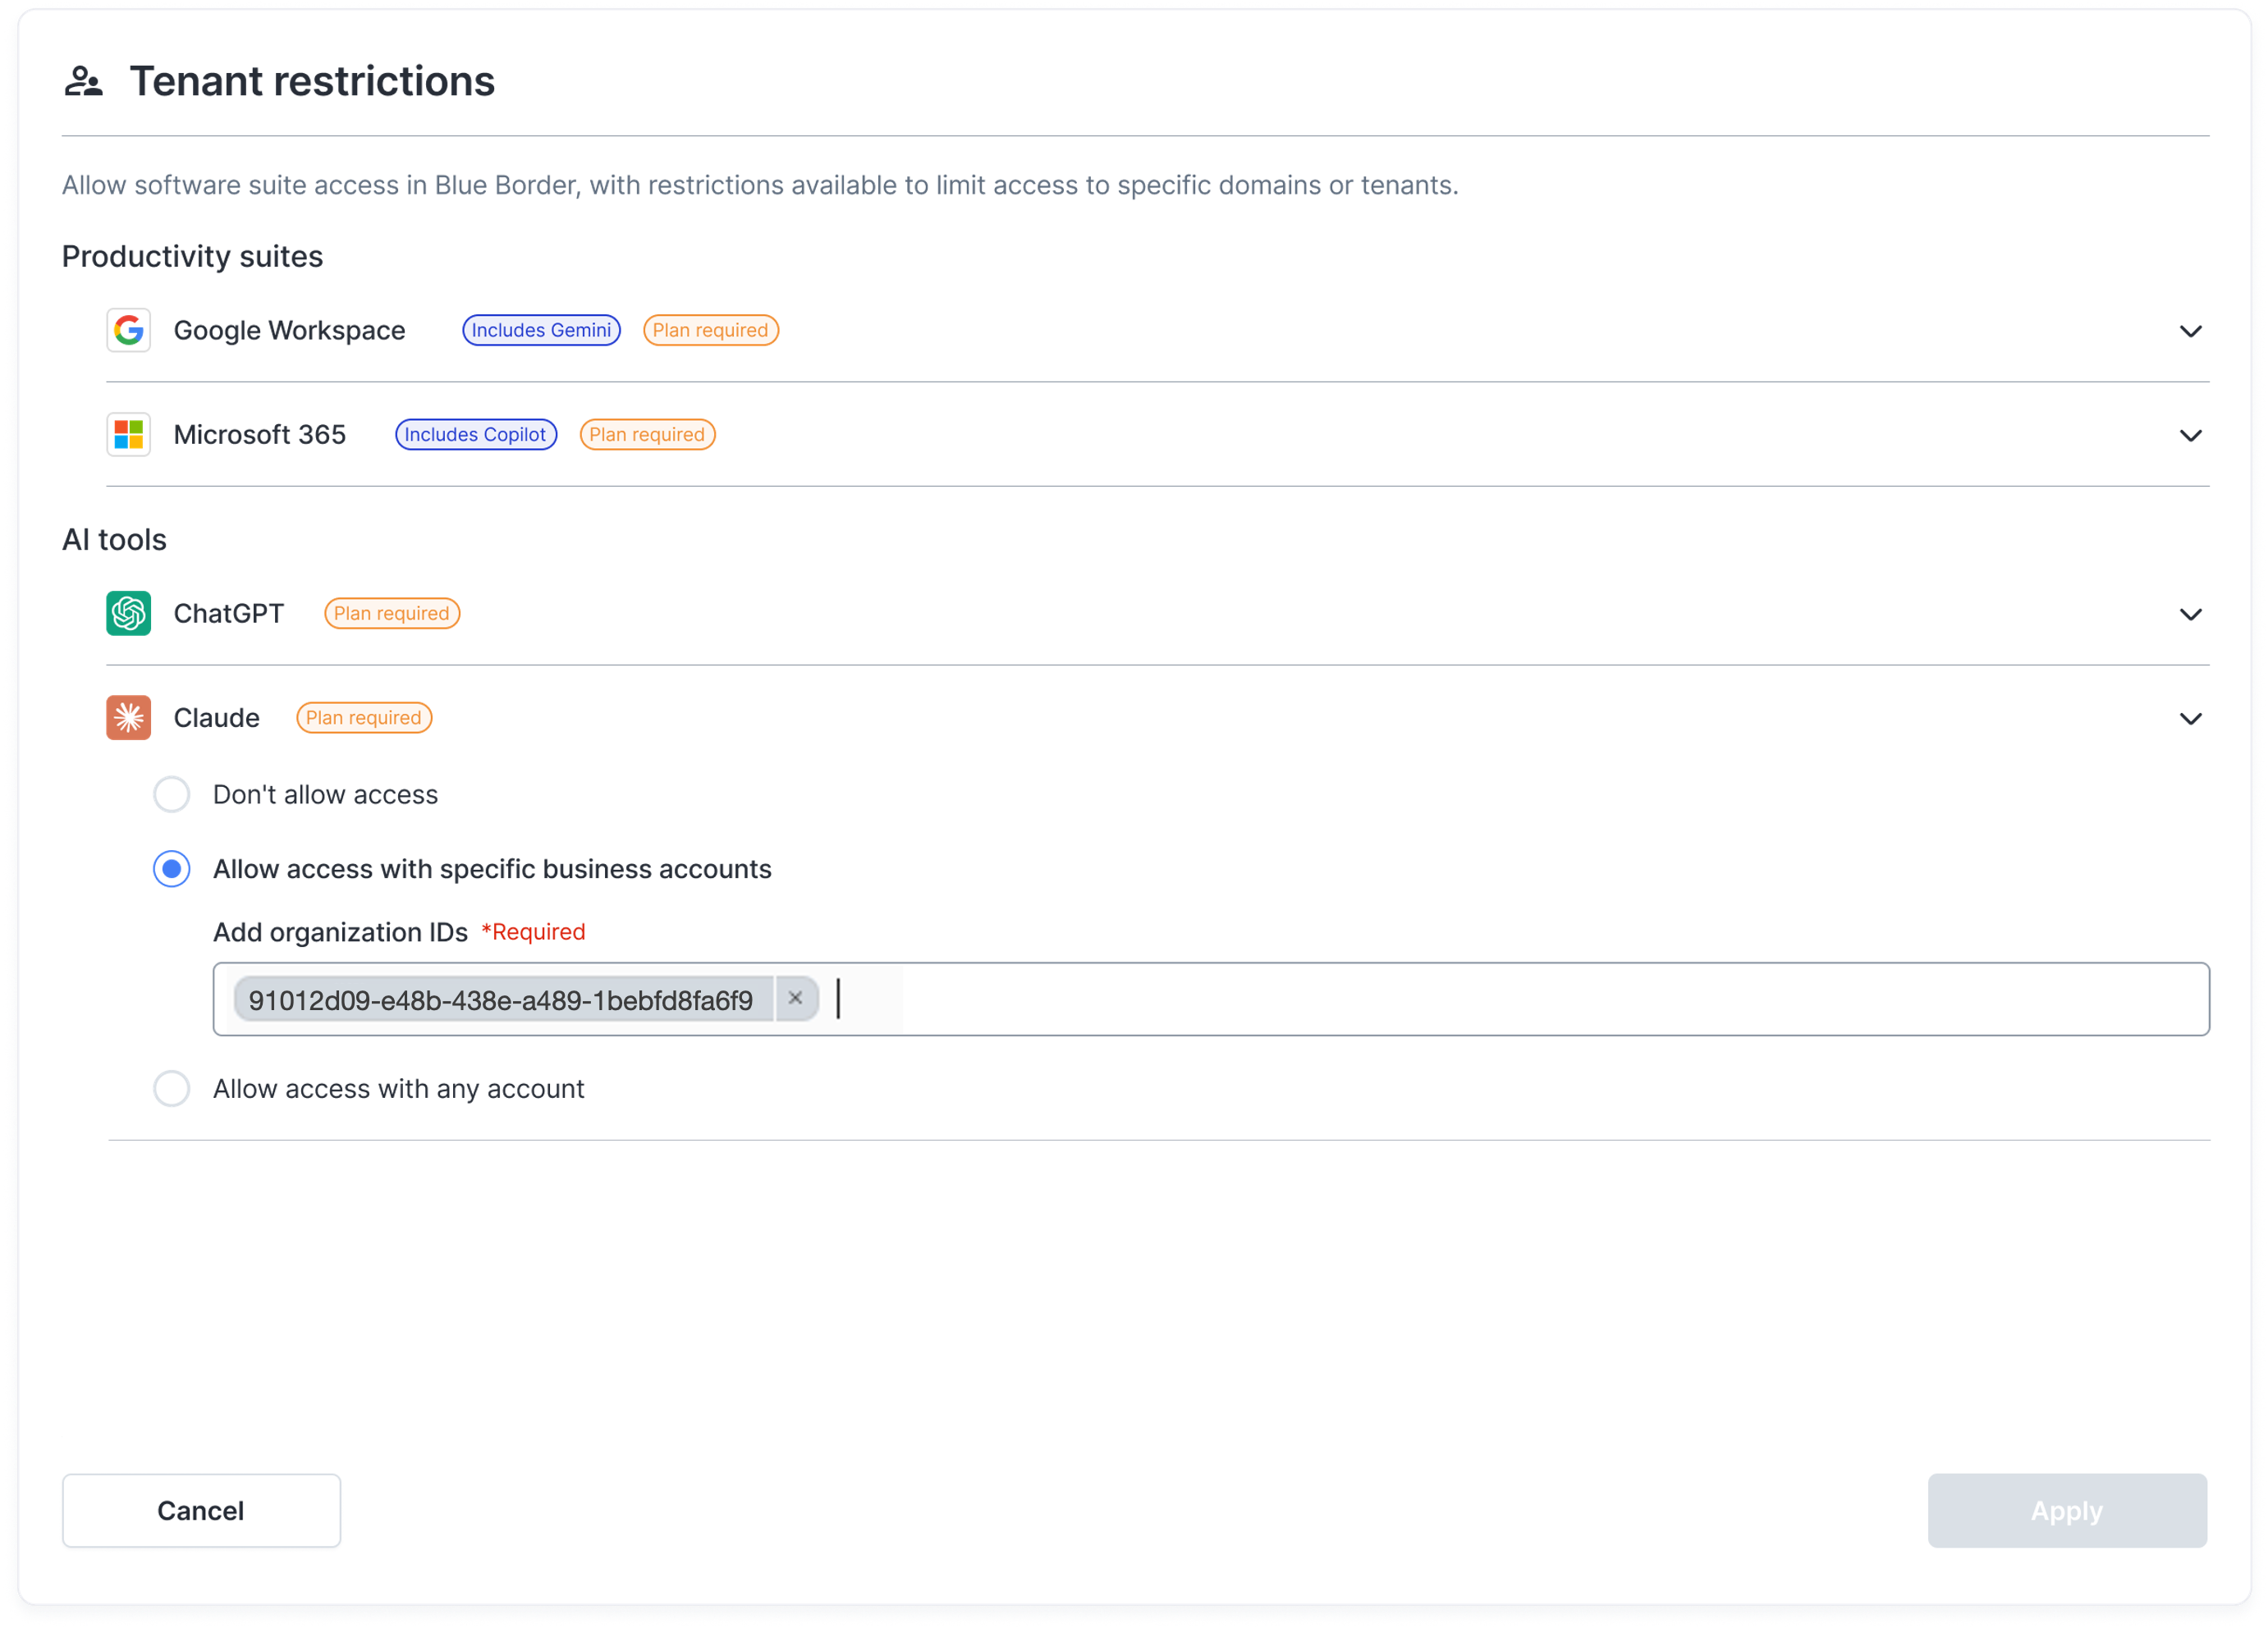This screenshot has width=2268, height=1628.
Task: Click the "Microsoft 365" label
Action: point(260,435)
